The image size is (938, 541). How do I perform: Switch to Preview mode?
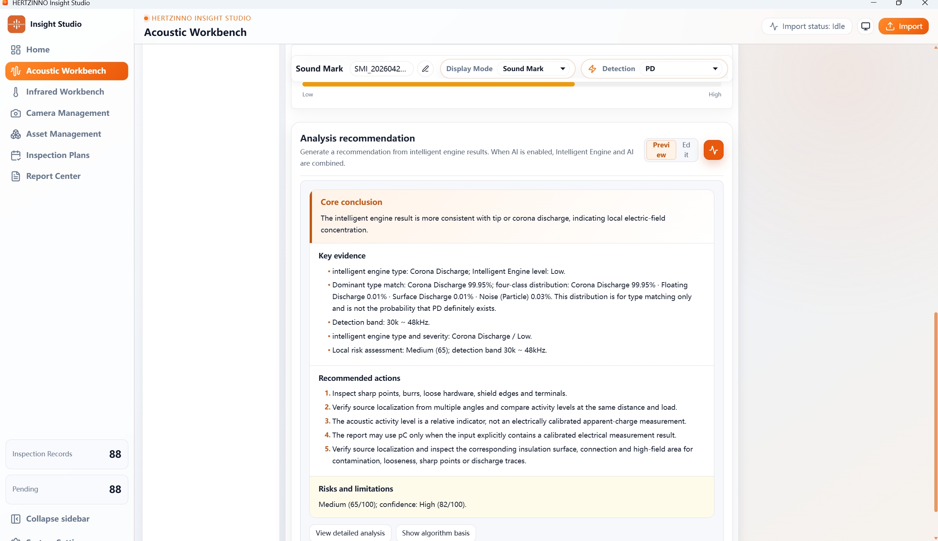[x=661, y=150]
